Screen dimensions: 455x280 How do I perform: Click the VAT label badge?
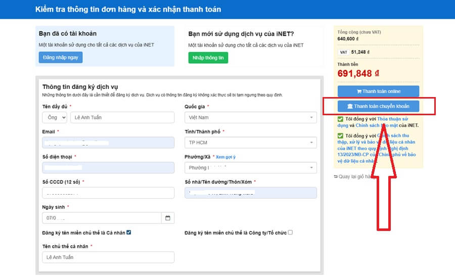pyautogui.click(x=344, y=52)
